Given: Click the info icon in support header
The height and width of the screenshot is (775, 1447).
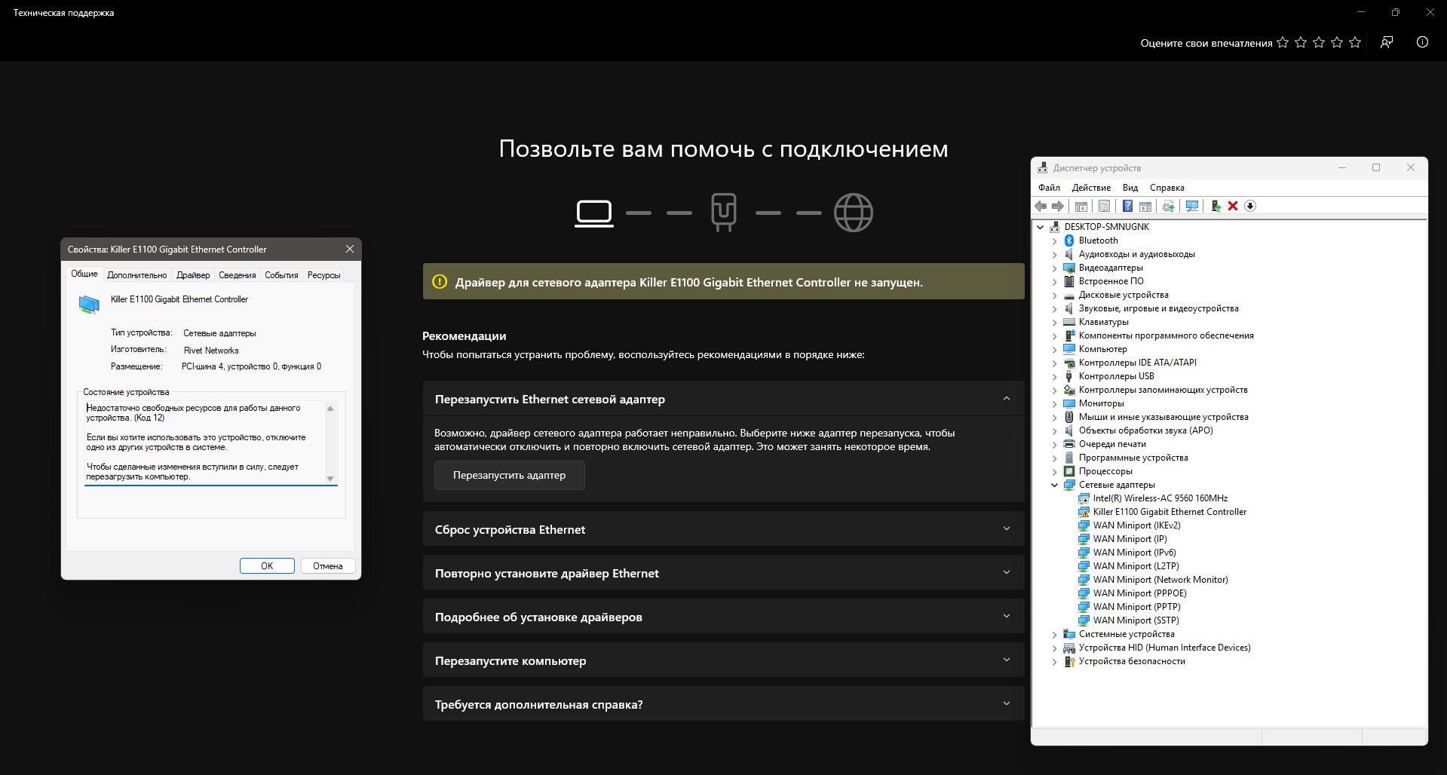Looking at the screenshot, I should (1422, 42).
